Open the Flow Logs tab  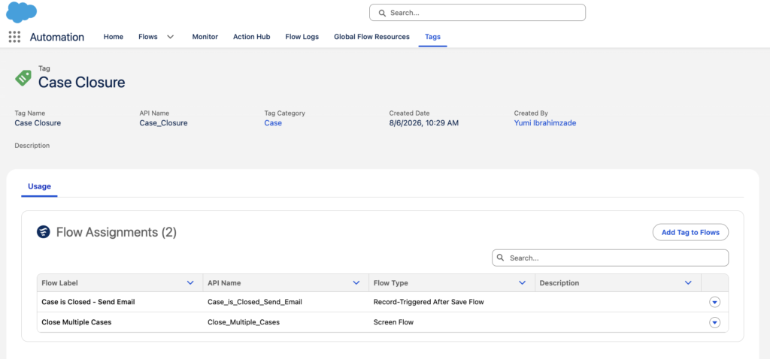(302, 37)
